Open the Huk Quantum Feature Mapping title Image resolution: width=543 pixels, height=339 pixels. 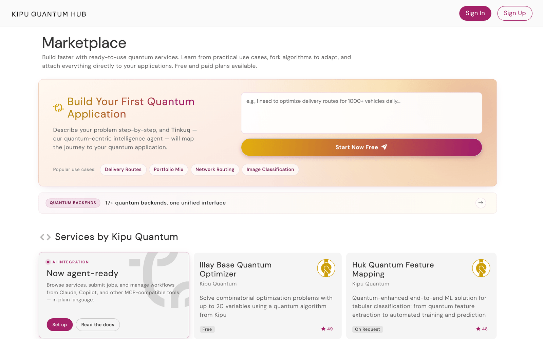(393, 270)
